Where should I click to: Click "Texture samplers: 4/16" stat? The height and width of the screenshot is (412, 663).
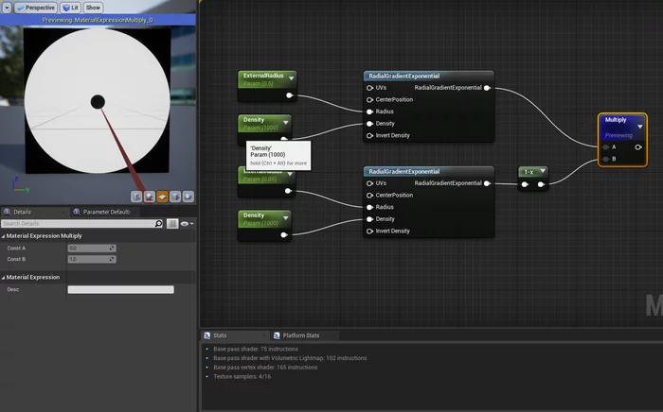tap(242, 377)
